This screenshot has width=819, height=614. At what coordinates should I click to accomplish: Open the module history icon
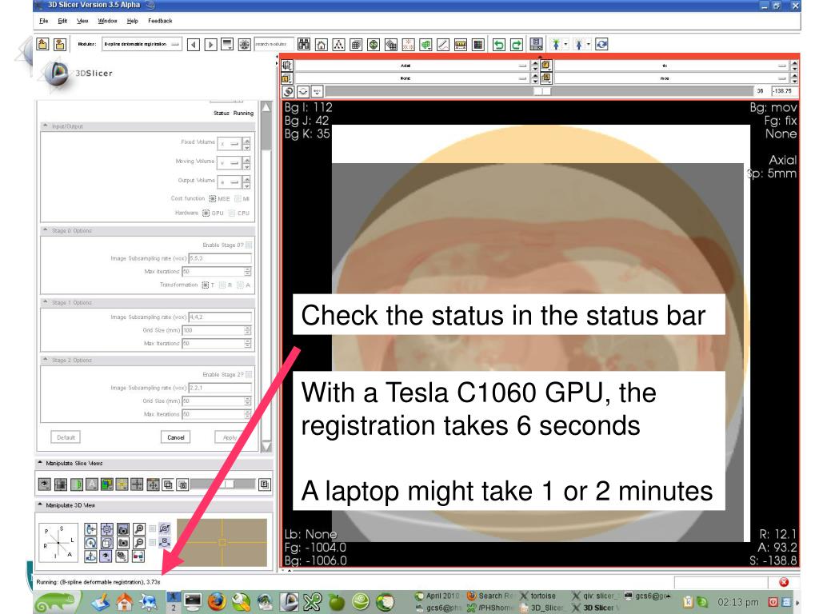[227, 45]
